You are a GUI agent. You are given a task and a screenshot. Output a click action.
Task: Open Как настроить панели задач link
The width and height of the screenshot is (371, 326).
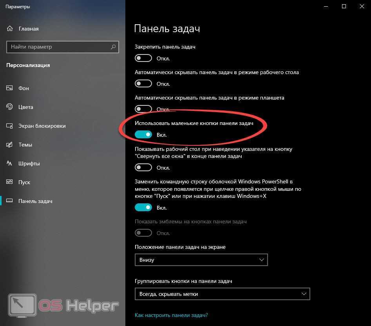(x=171, y=315)
